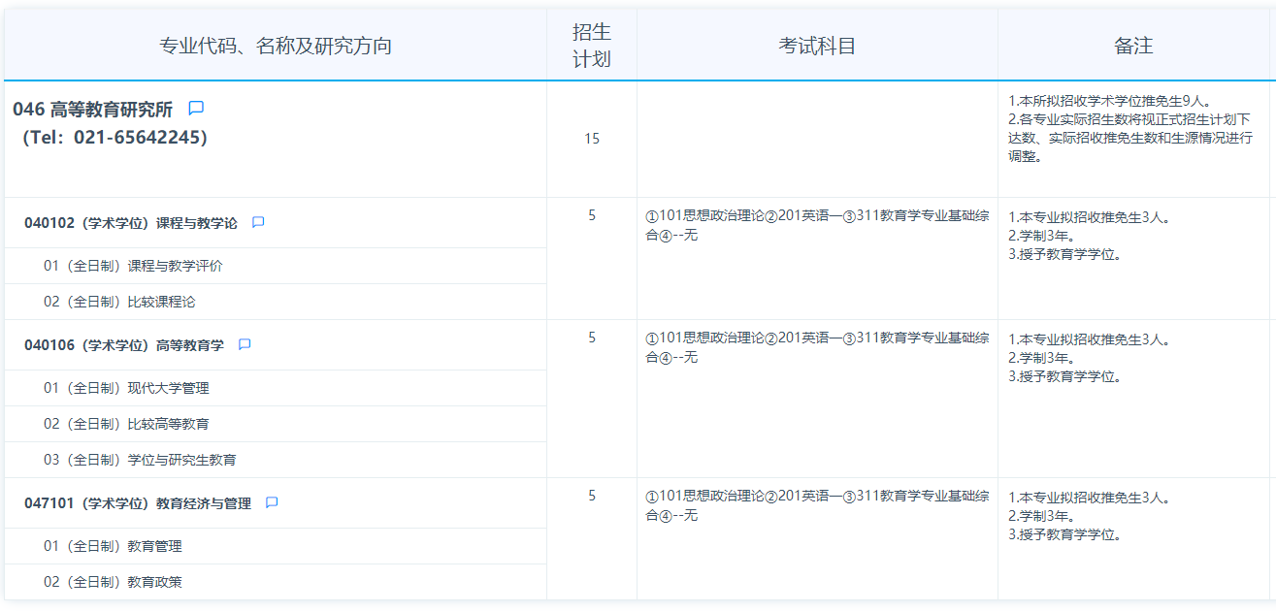
Task: Select 046 高等教育研究所 heading
Action: tap(93, 110)
